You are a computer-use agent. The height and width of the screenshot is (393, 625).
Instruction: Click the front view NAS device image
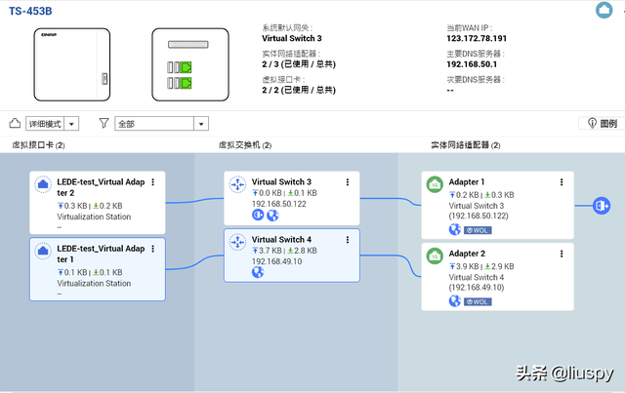[x=71, y=64]
